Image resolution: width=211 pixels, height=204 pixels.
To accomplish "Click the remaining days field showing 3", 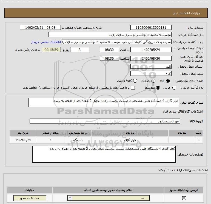I will tap(80, 50).
